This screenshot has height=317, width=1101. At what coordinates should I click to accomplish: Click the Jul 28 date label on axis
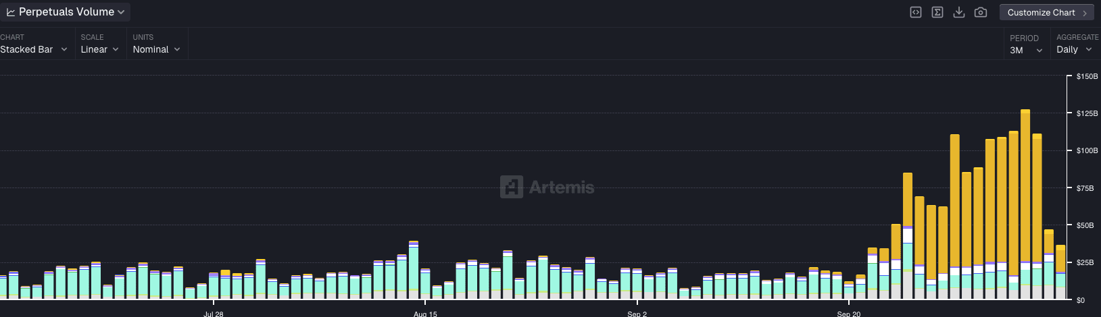[x=214, y=314]
